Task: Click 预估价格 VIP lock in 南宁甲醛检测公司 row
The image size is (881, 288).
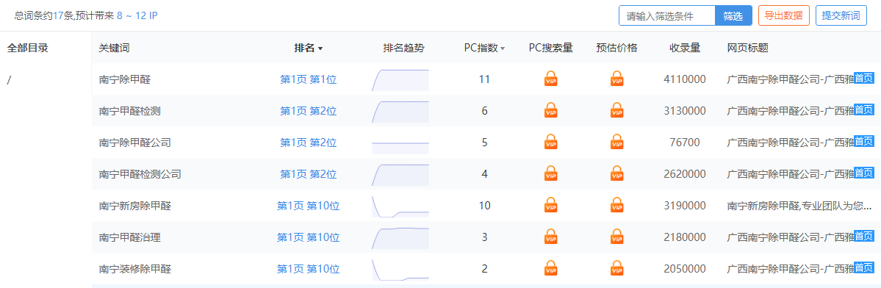Action: (x=617, y=173)
